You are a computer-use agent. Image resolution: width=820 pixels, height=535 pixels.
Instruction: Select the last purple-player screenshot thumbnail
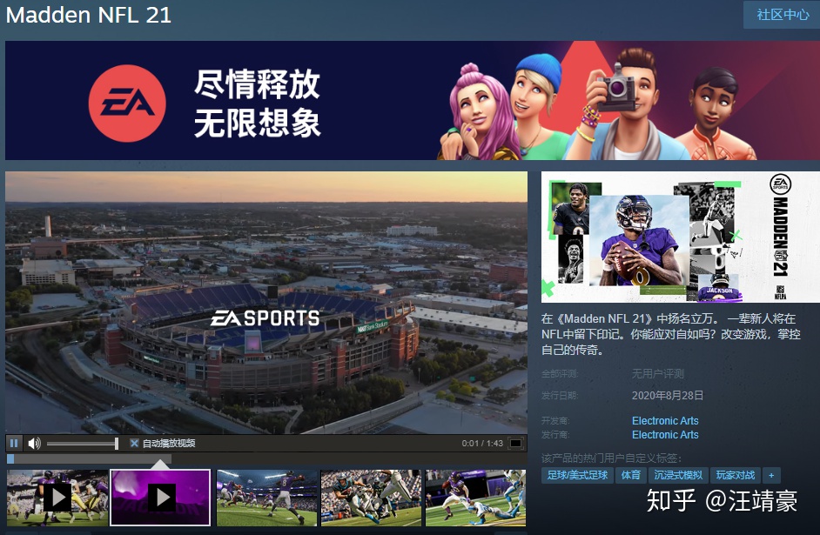point(475,498)
